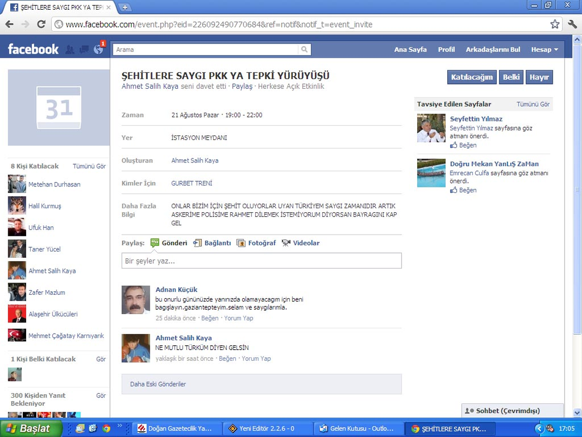The image size is (582, 437).
Task: Like Seyfettin Yılmaz page via Beğen
Action: 463,145
